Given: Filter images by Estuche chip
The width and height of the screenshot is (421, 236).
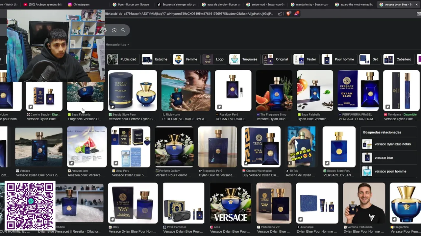Looking at the screenshot, I should tap(156, 59).
